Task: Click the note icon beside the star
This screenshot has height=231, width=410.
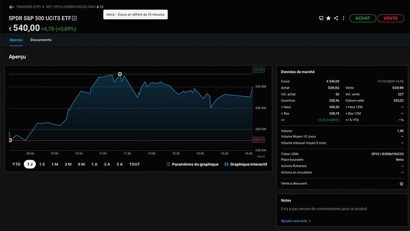Action: pos(321,18)
